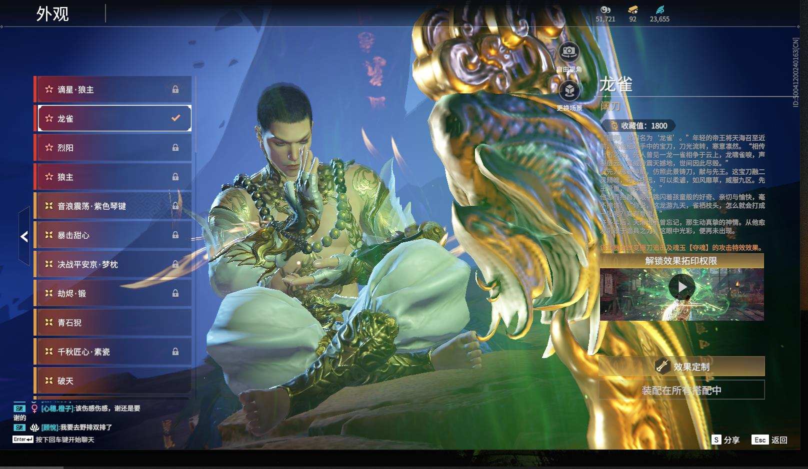Viewport: 808px width, 469px height.
Task: Open 效果定制 effect customization
Action: 682,366
